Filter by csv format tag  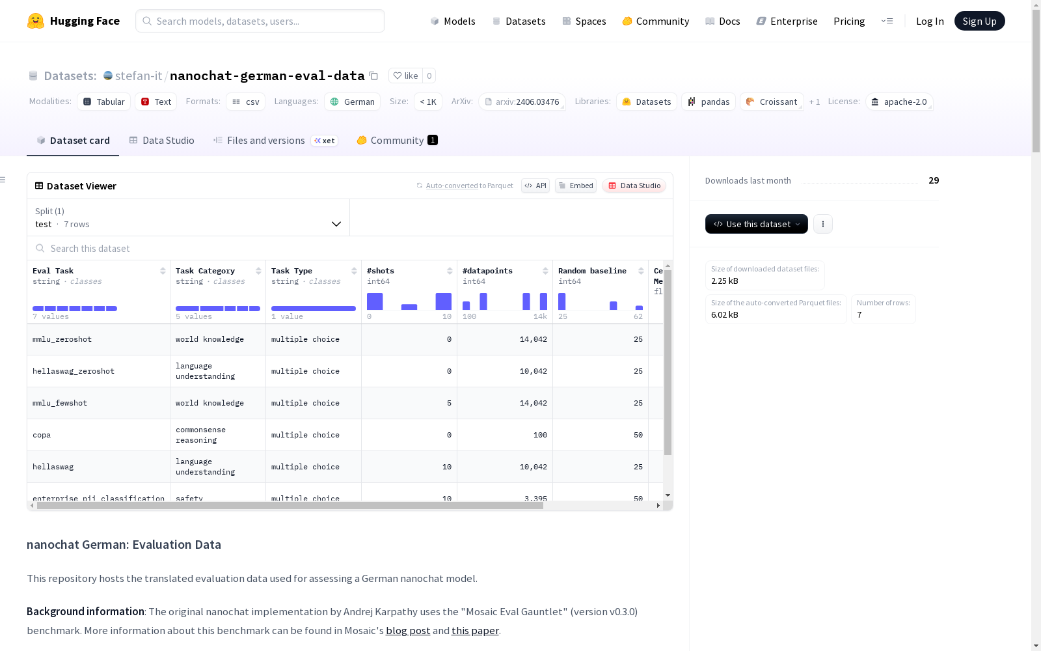pos(245,102)
